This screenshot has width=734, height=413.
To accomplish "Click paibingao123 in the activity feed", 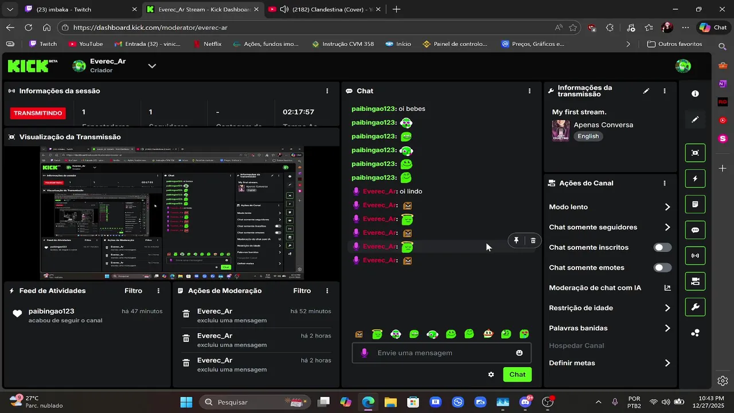I will [x=52, y=311].
